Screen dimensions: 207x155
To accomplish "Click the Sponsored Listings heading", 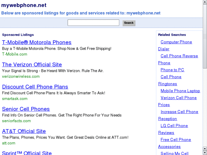I will 18,35.
